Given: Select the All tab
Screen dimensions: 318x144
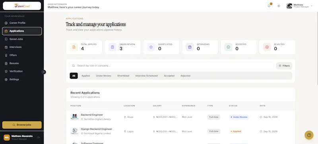Looking at the screenshot, I should [74, 76].
